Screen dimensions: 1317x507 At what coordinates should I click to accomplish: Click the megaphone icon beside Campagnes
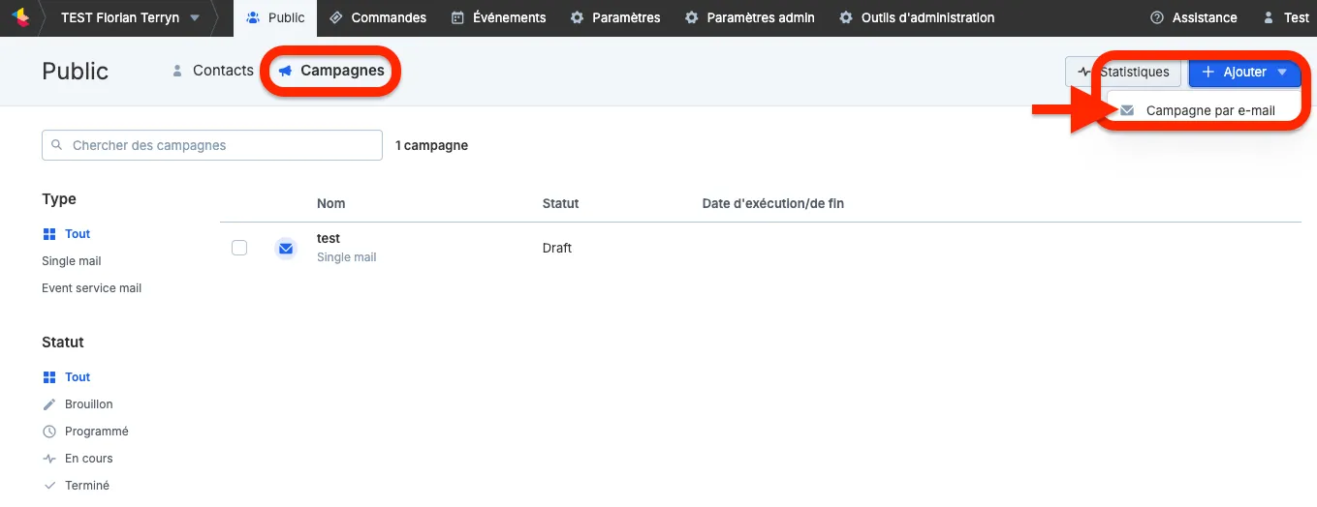pyautogui.click(x=285, y=71)
